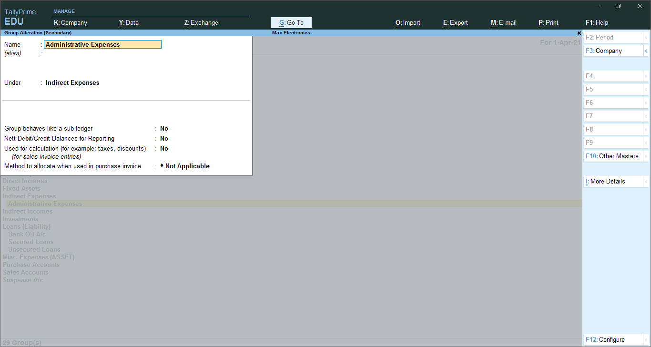Open the Y: Data menu
The width and height of the screenshot is (651, 347).
[129, 22]
